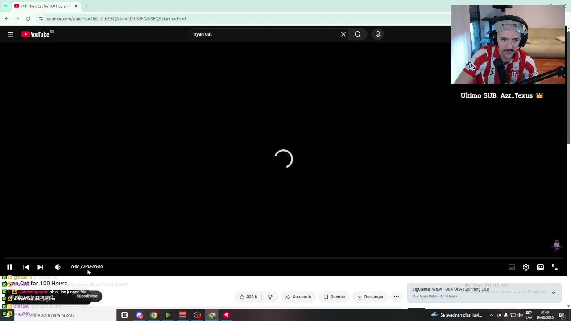
Task: Expand the Siguiente playlist panel chevron
Action: click(x=554, y=293)
